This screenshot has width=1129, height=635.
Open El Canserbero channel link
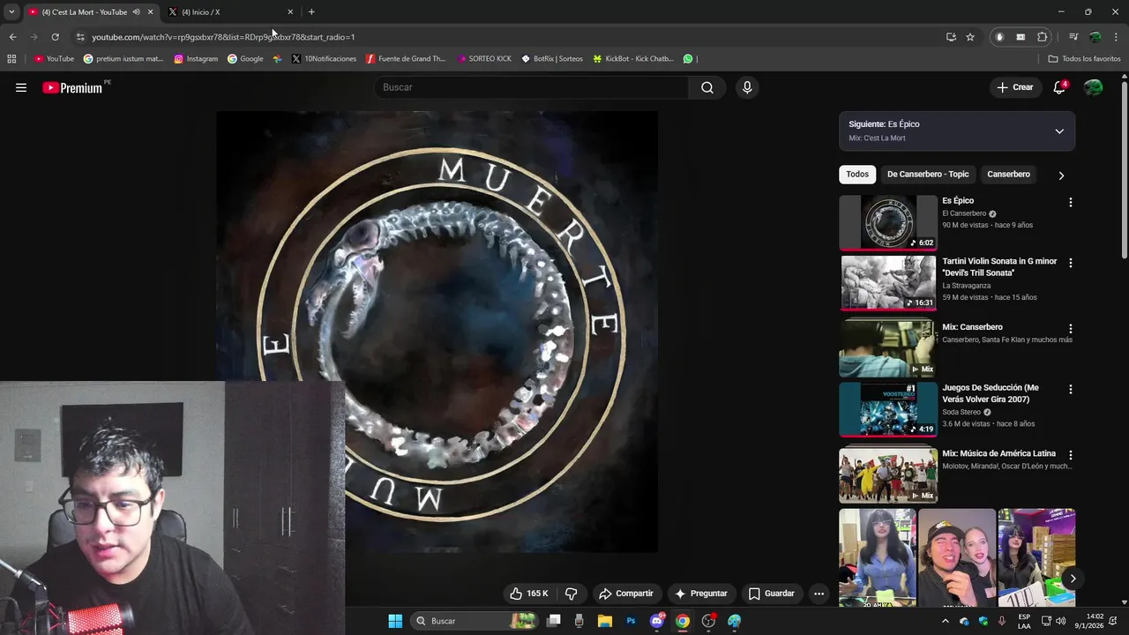click(x=964, y=213)
